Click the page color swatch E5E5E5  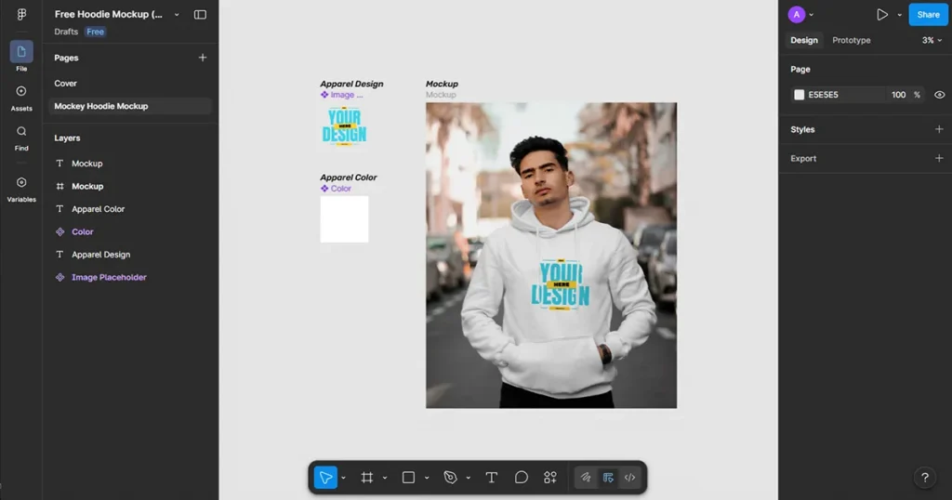[799, 95]
